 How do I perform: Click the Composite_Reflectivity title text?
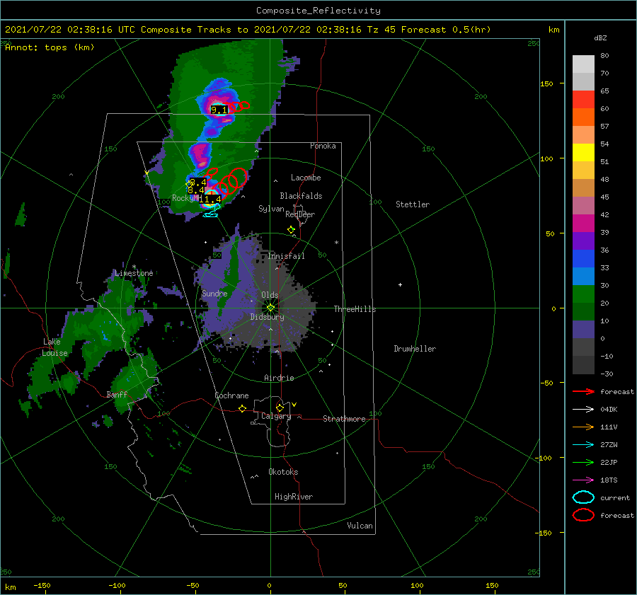318,11
